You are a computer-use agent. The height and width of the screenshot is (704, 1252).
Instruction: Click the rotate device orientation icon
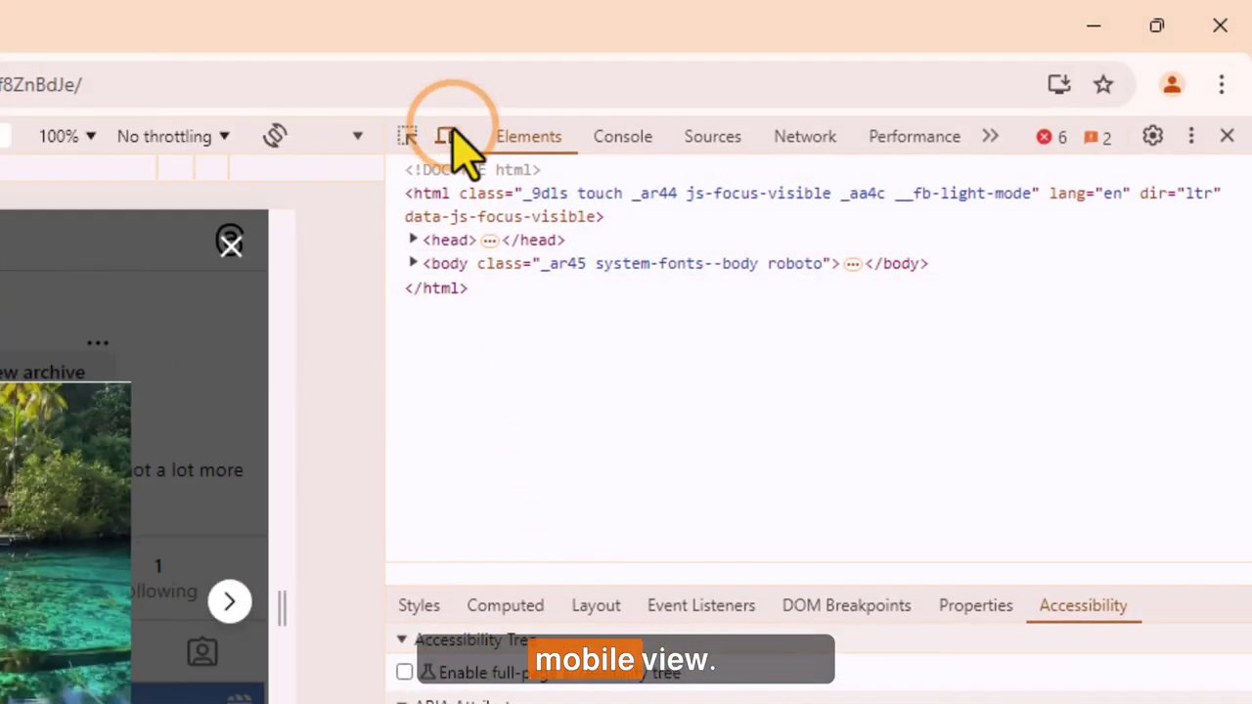click(x=275, y=136)
